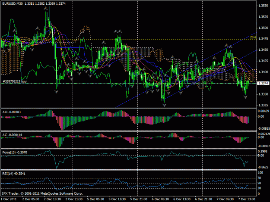Click the 70 level on RSI scale
The width and height of the screenshot is (270, 202).
[259, 178]
